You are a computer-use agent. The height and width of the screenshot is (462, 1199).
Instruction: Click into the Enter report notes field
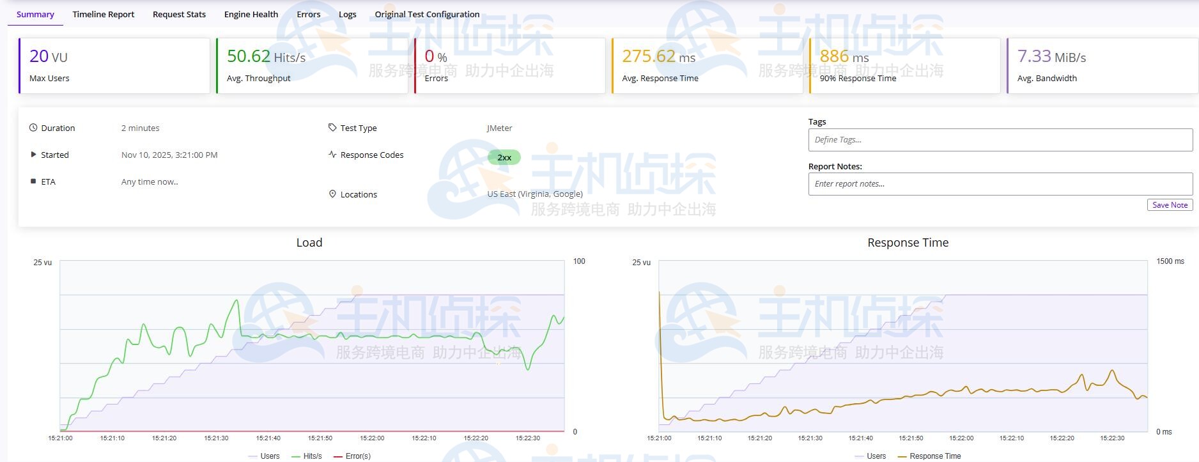pyautogui.click(x=1000, y=184)
